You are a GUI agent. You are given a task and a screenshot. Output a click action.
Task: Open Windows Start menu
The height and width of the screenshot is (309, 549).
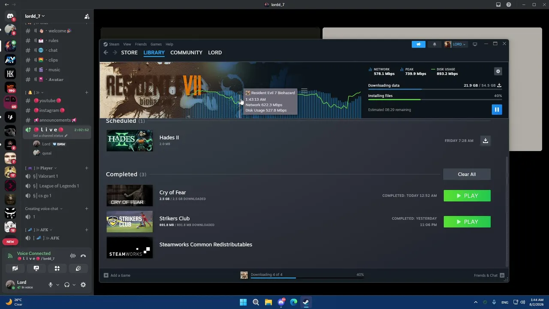coord(243,302)
